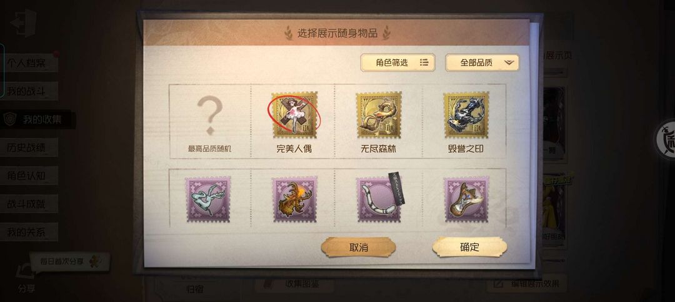675x302 pixels.
Task: Open the 角色筛选 character filter
Action: (x=397, y=63)
